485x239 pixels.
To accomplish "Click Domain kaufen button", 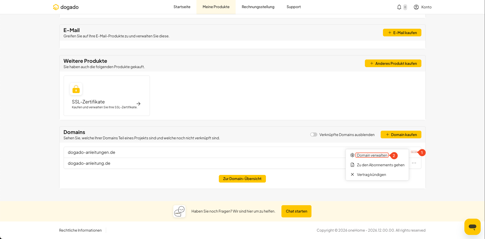I will point(401,135).
